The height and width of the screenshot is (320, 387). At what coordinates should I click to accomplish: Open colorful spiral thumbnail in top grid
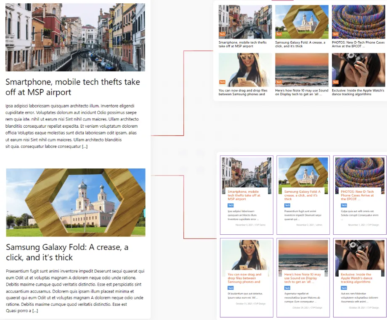[358, 22]
